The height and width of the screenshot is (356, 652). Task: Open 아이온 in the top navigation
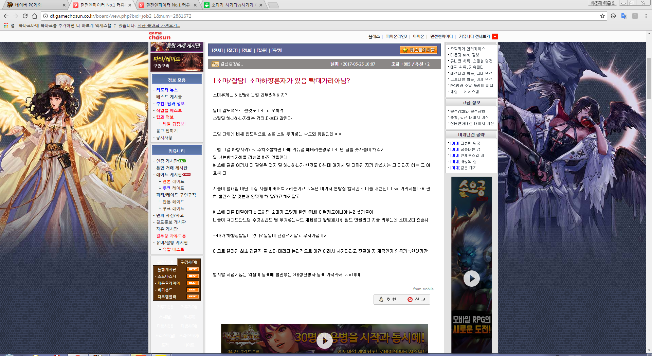click(418, 36)
